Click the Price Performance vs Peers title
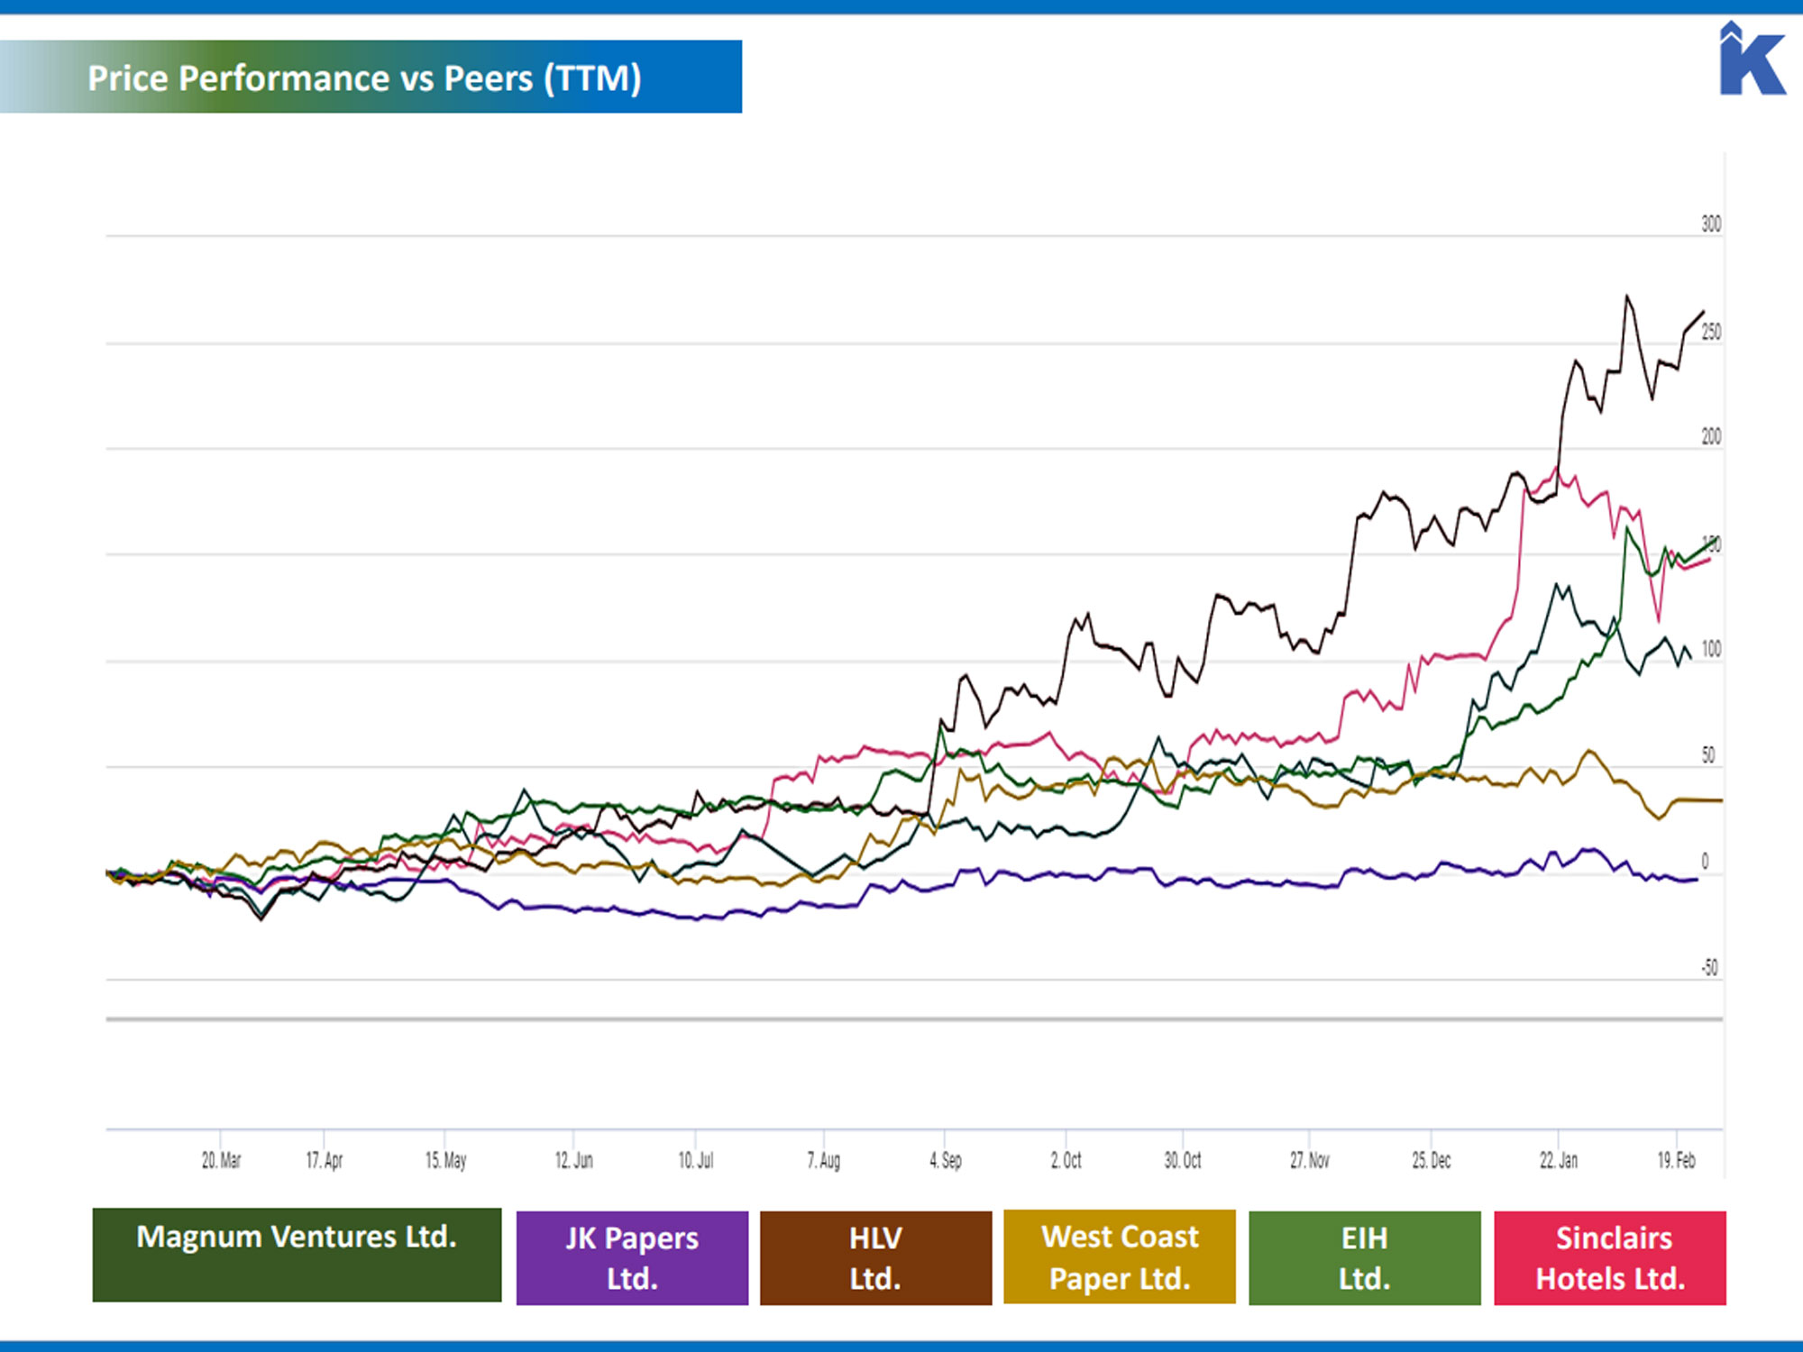The image size is (1803, 1352). coord(364,78)
